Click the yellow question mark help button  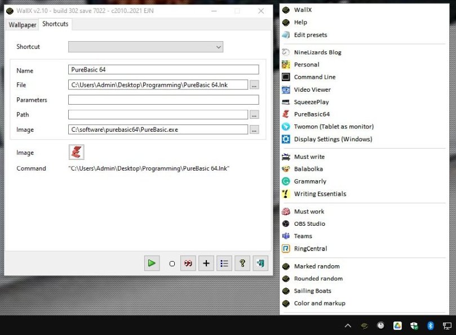pyautogui.click(x=242, y=263)
